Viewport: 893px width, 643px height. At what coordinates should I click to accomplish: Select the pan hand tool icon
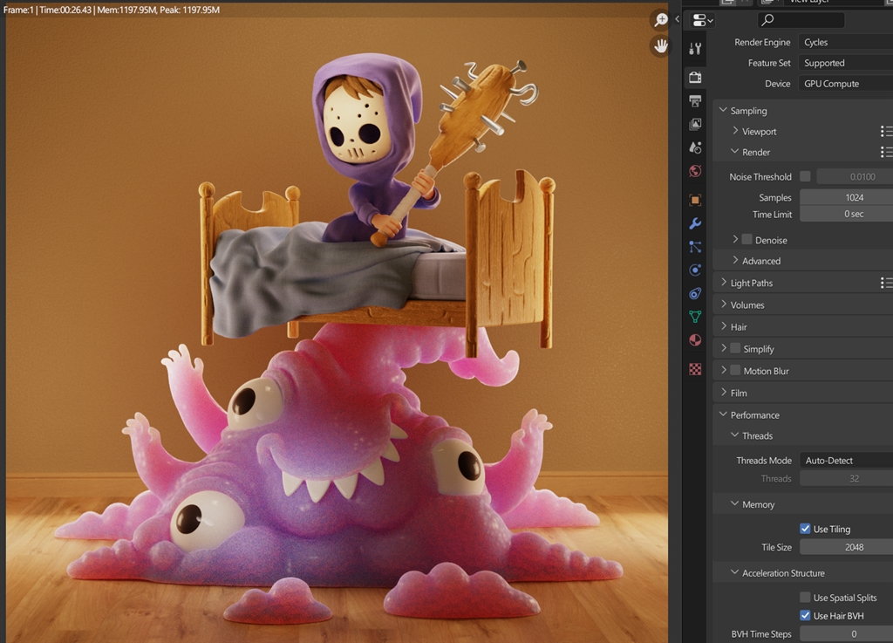coord(661,45)
